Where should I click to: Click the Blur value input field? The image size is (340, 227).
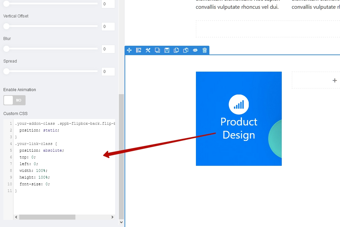tap(108, 49)
